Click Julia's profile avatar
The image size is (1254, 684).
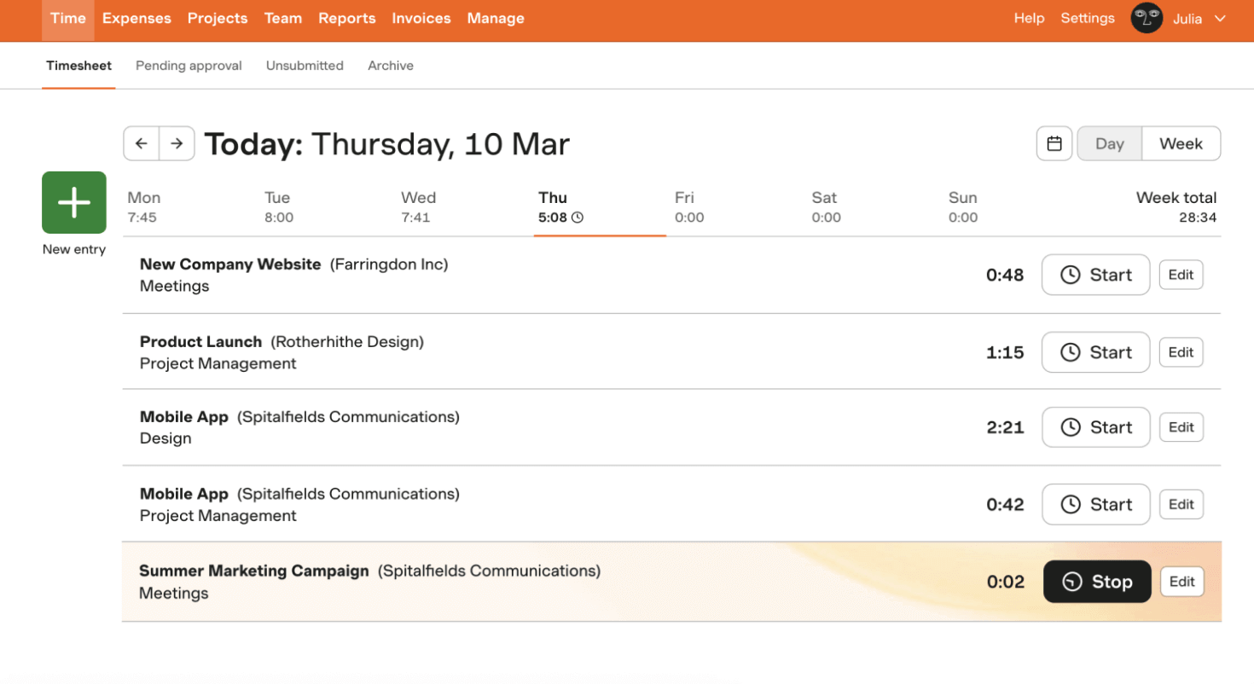click(x=1147, y=18)
